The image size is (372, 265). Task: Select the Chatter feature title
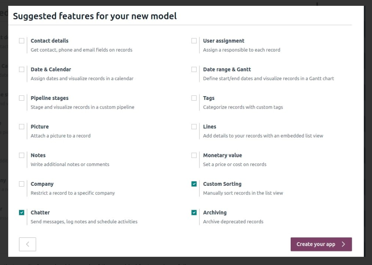coord(40,213)
